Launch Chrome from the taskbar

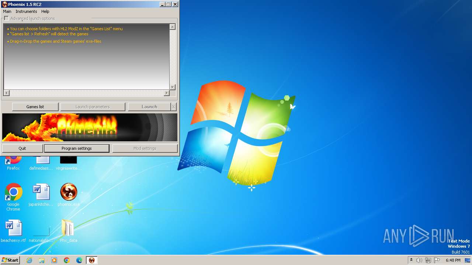67,260
